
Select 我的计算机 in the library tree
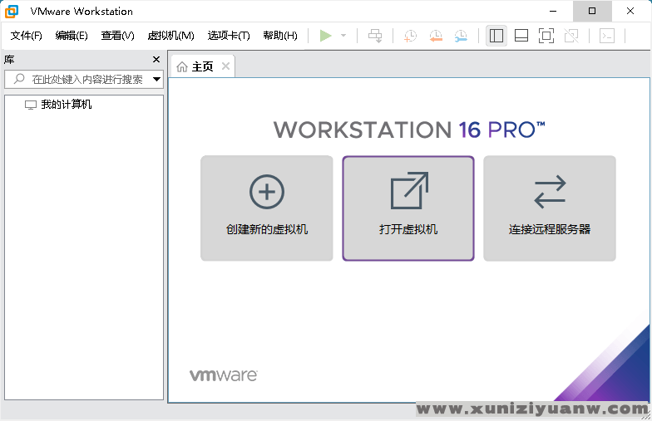pyautogui.click(x=66, y=105)
